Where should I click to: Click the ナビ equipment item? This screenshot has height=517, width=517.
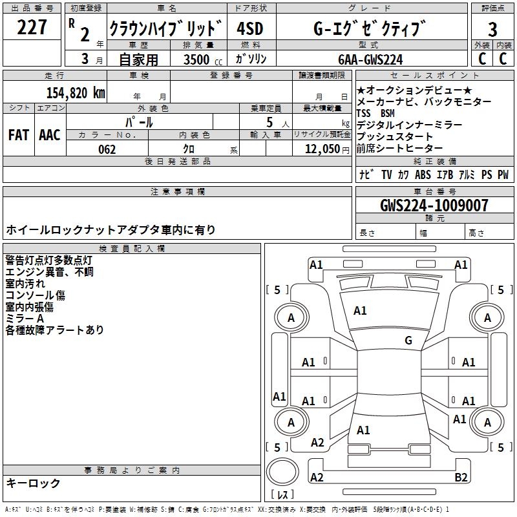point(366,174)
